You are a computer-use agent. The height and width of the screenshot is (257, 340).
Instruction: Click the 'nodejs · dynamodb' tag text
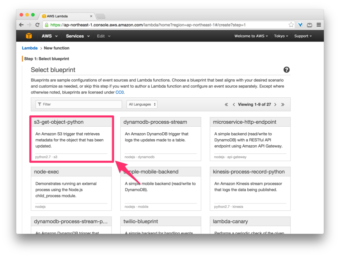pyautogui.click(x=140, y=157)
